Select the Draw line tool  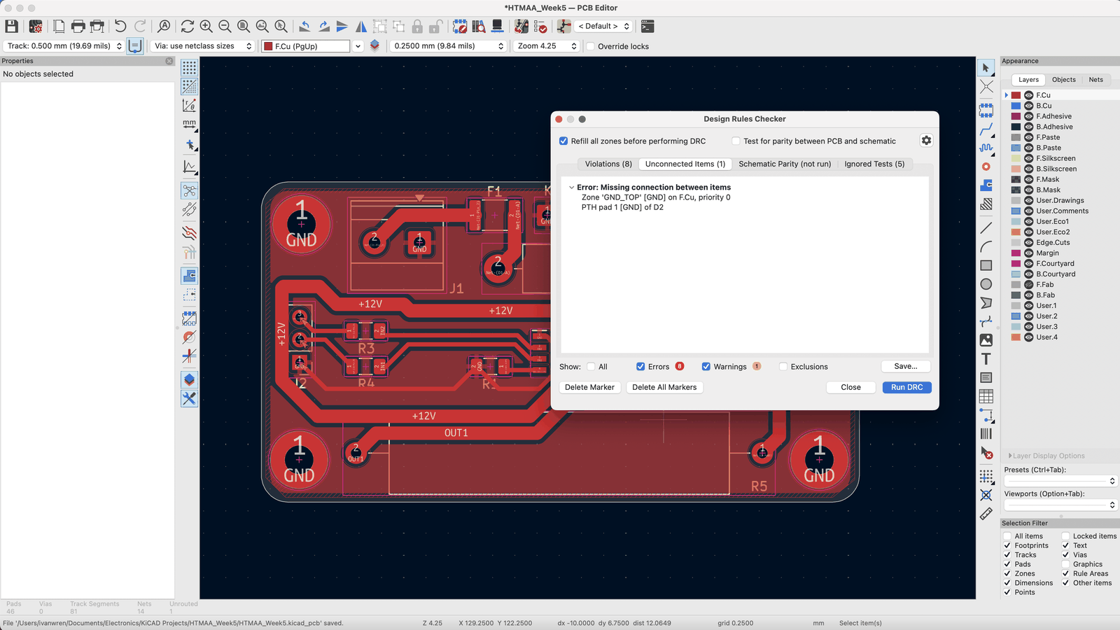tap(986, 227)
